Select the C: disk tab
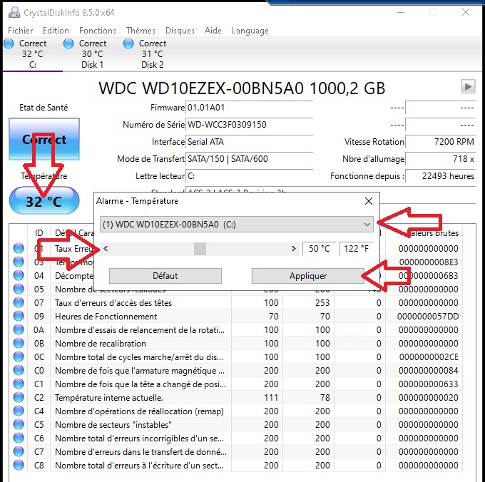The height and width of the screenshot is (482, 485). [32, 53]
